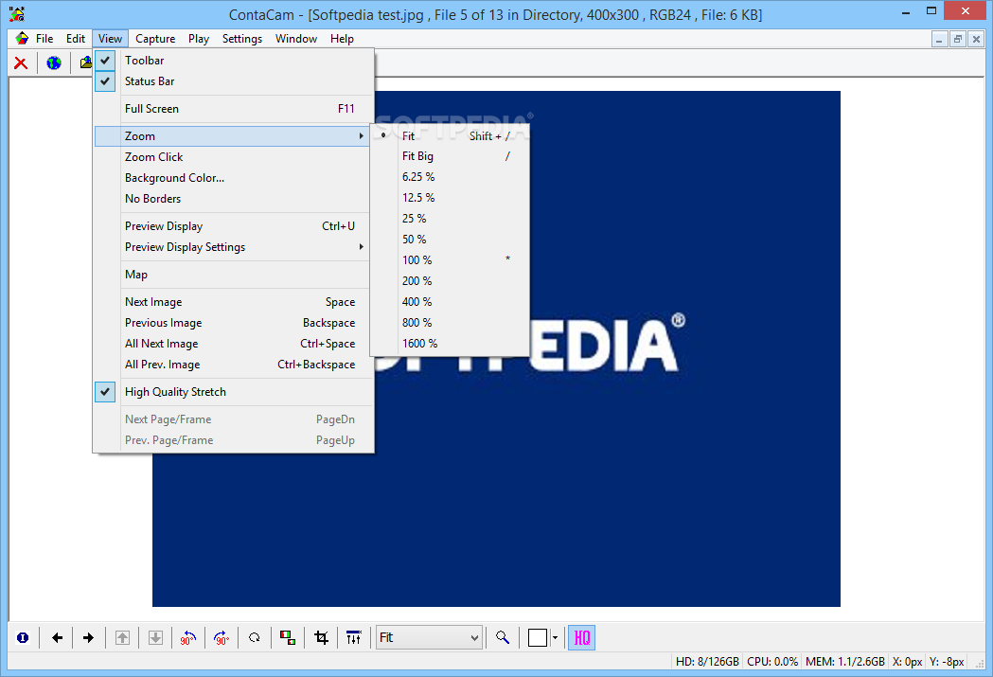
Task: Click the free rotate circular arrow icon
Action: coord(255,638)
